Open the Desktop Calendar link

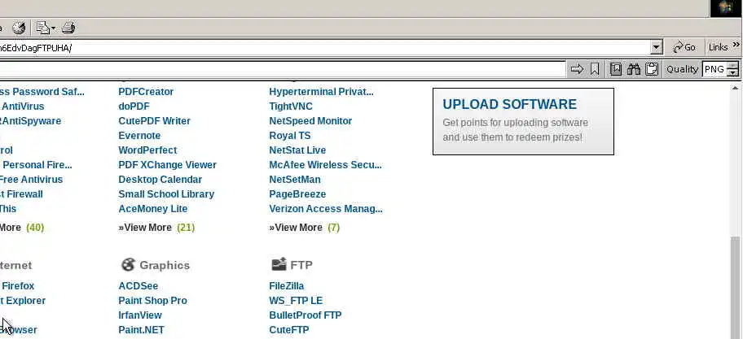(x=160, y=180)
